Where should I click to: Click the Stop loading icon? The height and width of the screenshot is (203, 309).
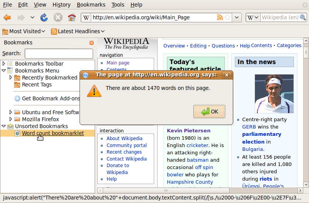58,17
